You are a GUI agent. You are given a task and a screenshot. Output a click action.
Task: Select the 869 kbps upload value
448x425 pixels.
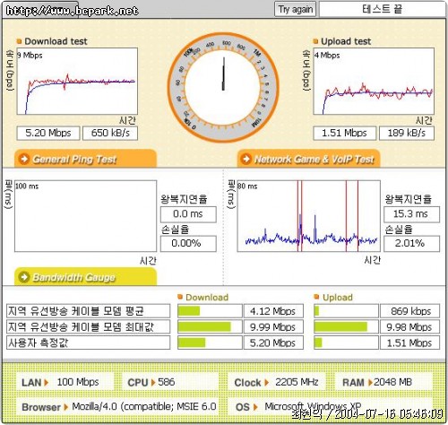coord(409,311)
